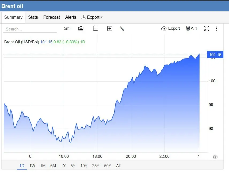Click the 100 price axis label
This screenshot has width=229, height=173.
[x=212, y=81]
